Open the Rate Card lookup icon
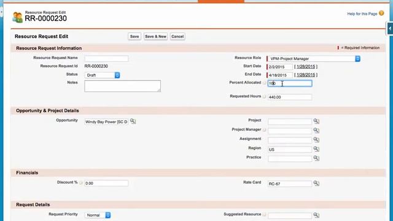Image resolution: width=393 pixels, height=221 pixels. [x=316, y=183]
